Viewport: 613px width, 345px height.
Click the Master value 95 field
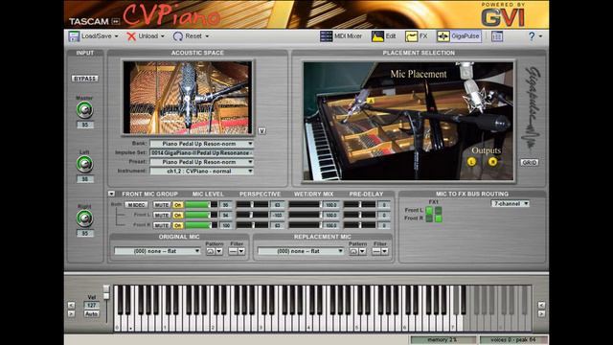85,125
